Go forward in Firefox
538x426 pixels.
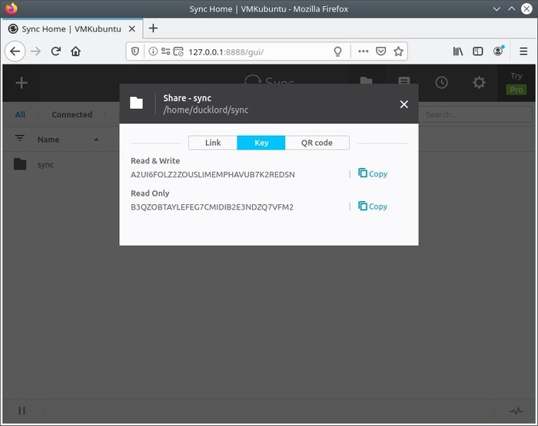35,51
